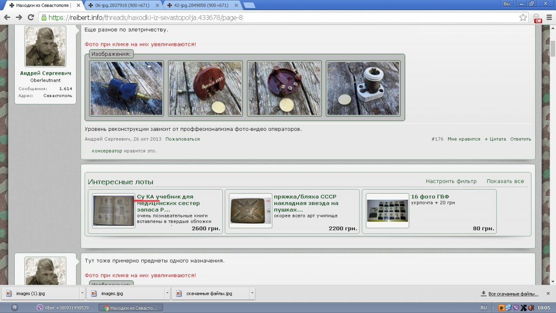Click the address bar URL field
The height and width of the screenshot is (313, 556).
tap(278, 18)
